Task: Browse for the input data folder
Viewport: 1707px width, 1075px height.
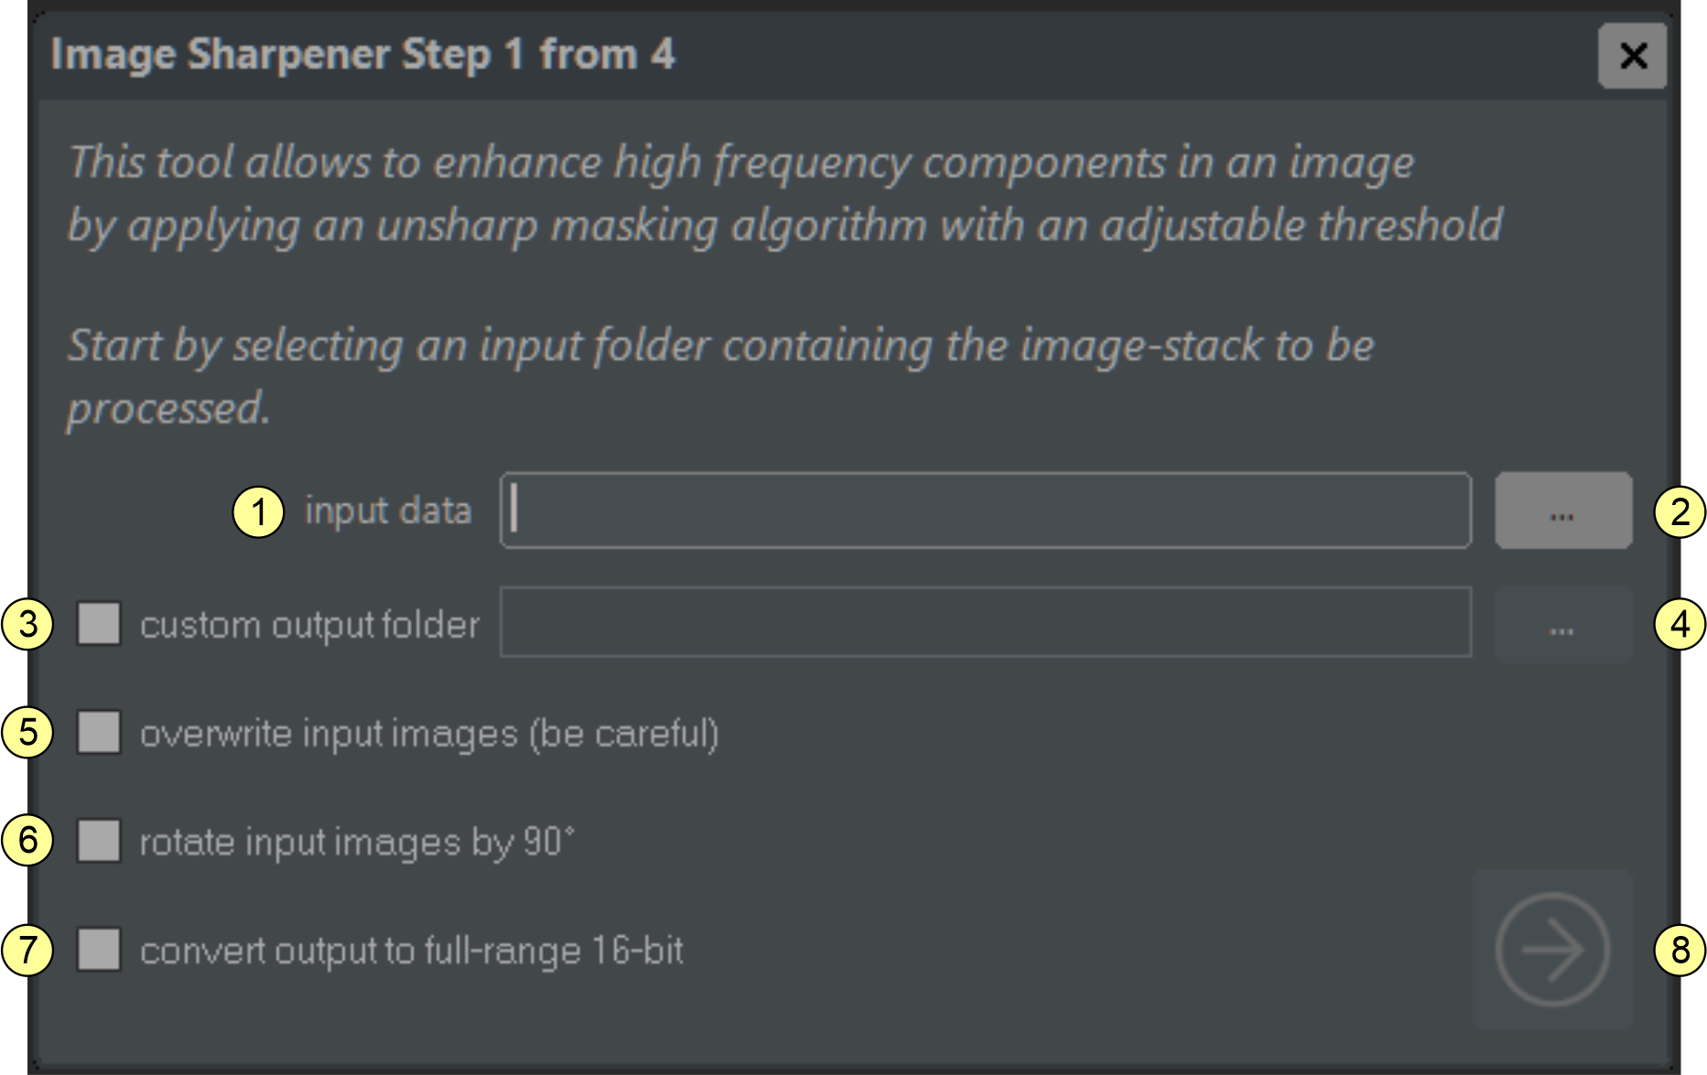Action: 1563,511
